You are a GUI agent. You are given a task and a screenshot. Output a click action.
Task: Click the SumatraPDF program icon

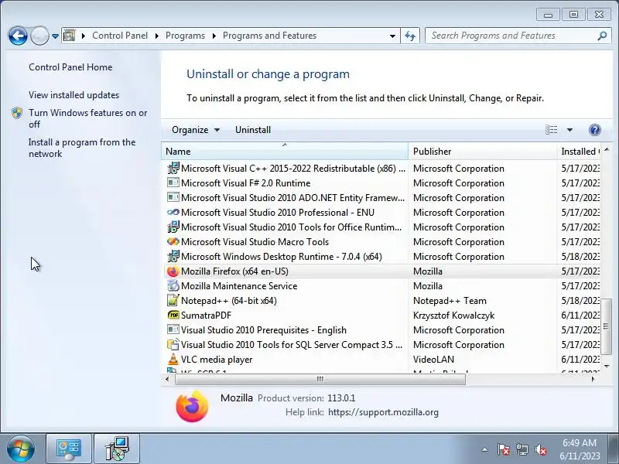point(173,316)
